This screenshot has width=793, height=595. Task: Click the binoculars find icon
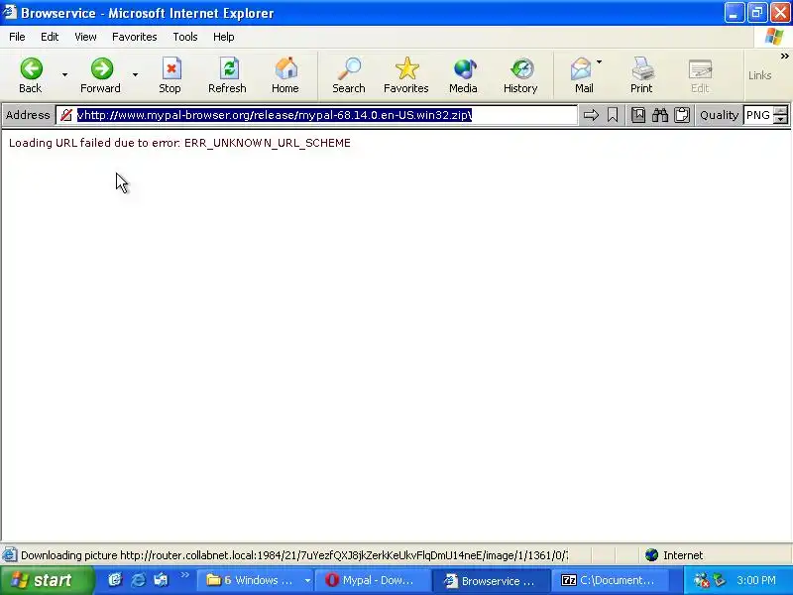coord(660,115)
